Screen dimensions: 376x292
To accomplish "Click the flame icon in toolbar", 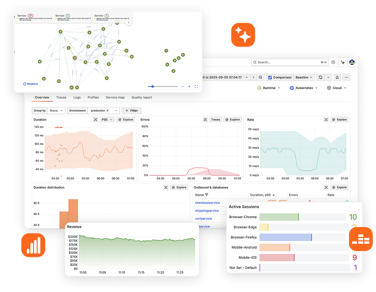I will click(x=337, y=77).
